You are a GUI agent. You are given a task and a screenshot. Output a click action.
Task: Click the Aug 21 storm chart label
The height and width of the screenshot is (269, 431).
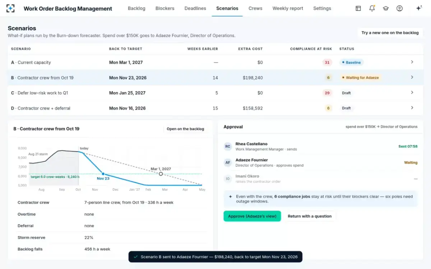coord(38,154)
